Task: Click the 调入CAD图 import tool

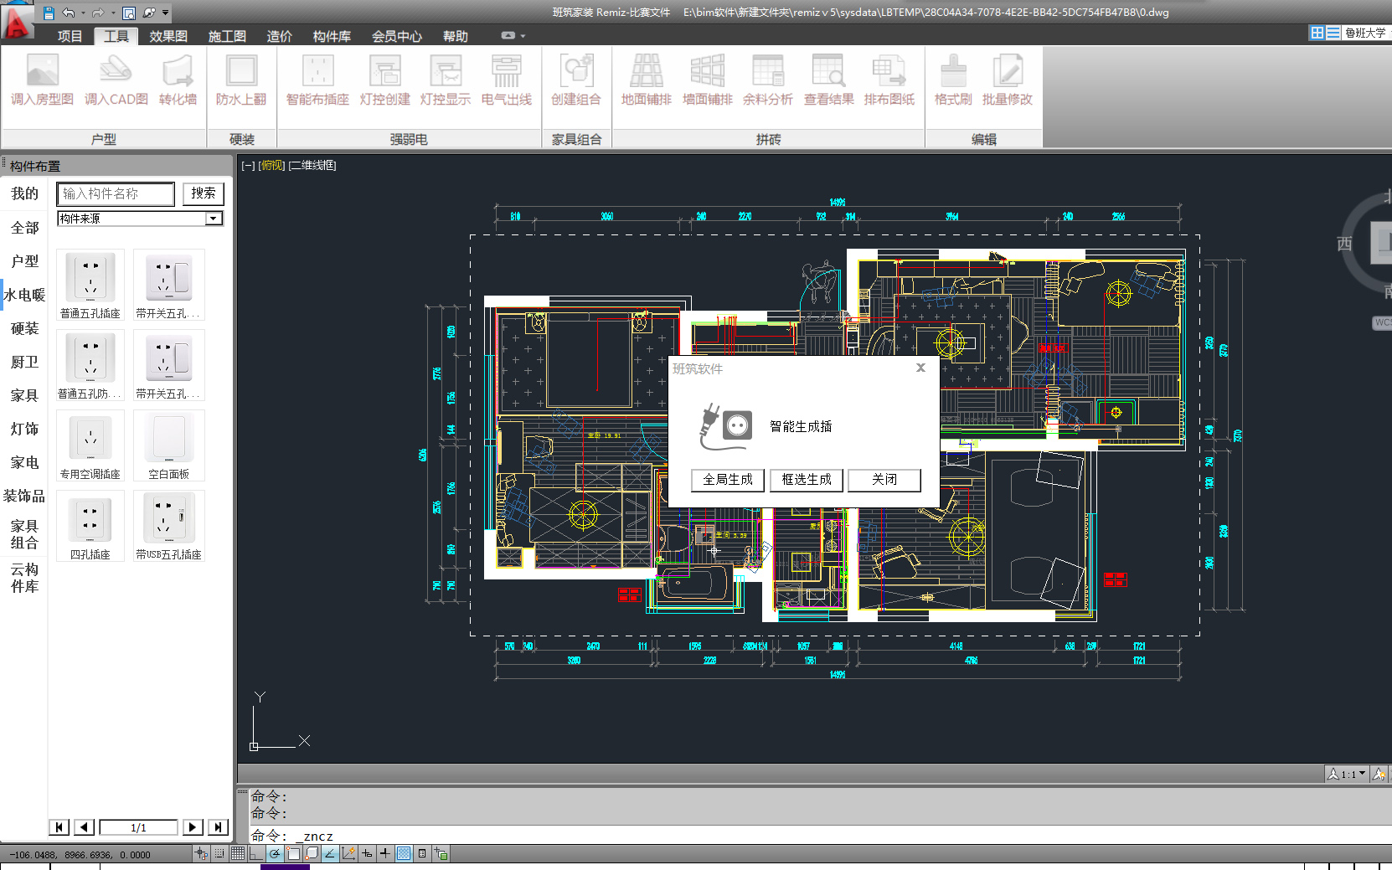Action: click(x=116, y=80)
